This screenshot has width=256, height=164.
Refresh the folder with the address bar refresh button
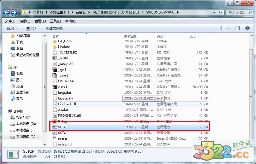[220, 12]
